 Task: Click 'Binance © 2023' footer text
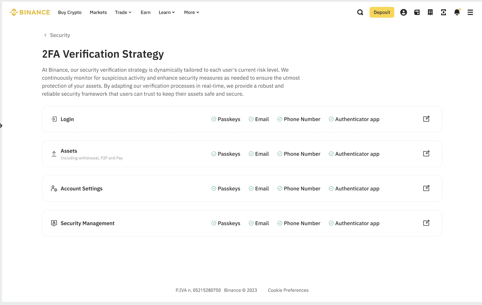(241, 290)
